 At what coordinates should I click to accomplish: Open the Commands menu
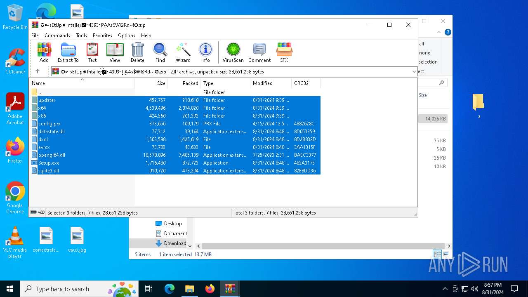click(x=57, y=35)
